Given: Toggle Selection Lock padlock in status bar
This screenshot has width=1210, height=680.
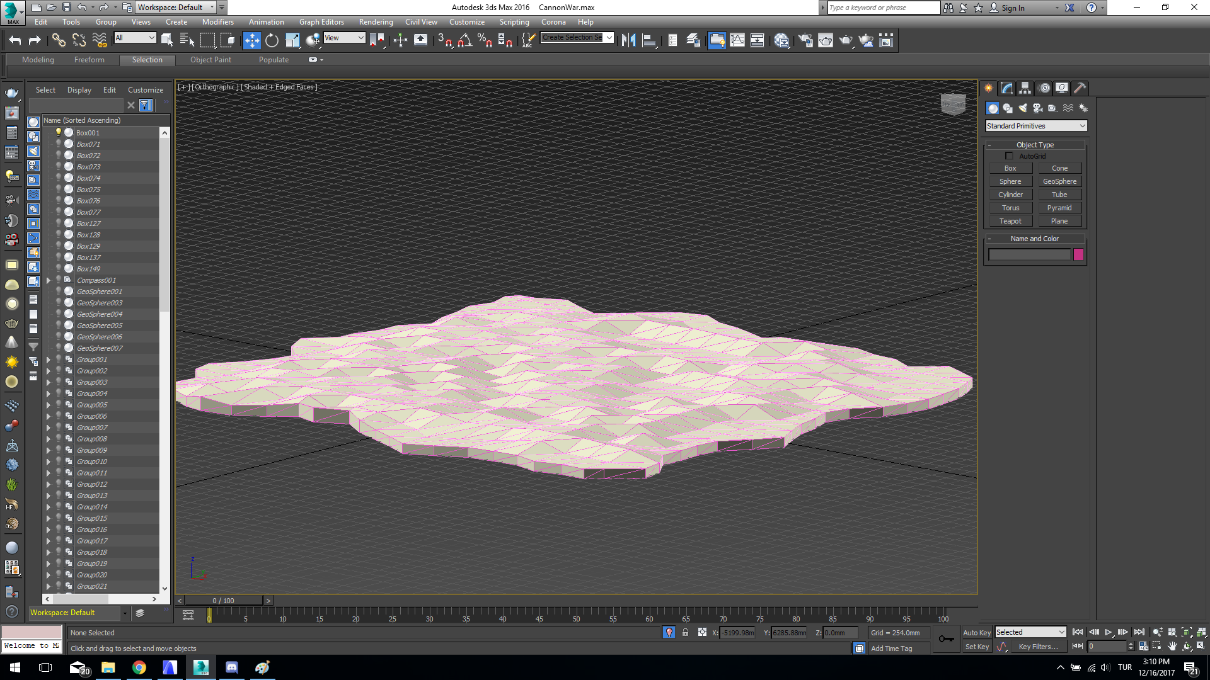Looking at the screenshot, I should (685, 632).
